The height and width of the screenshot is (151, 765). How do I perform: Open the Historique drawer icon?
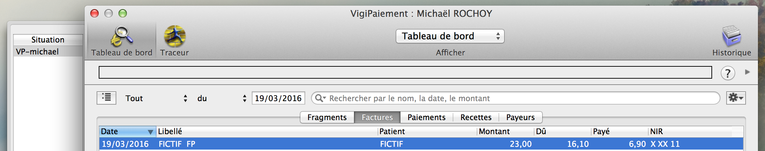(x=732, y=36)
